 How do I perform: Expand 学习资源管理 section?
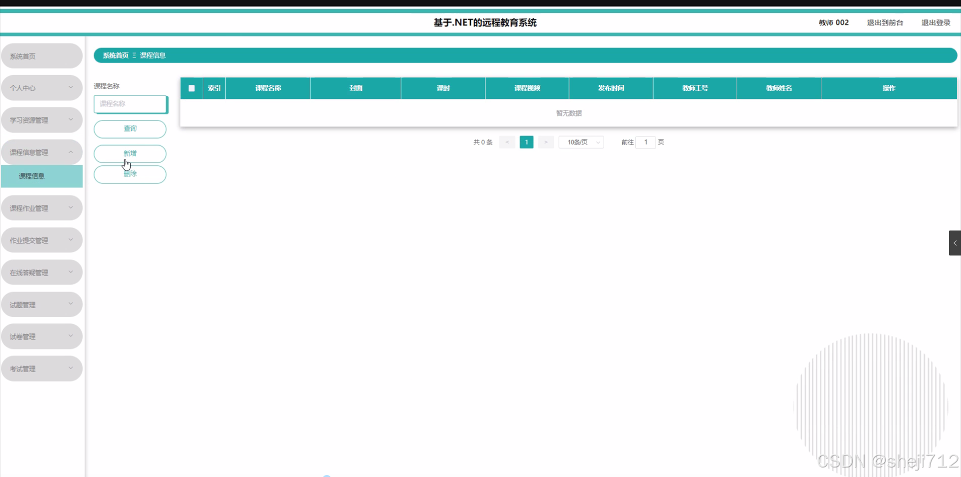click(42, 119)
